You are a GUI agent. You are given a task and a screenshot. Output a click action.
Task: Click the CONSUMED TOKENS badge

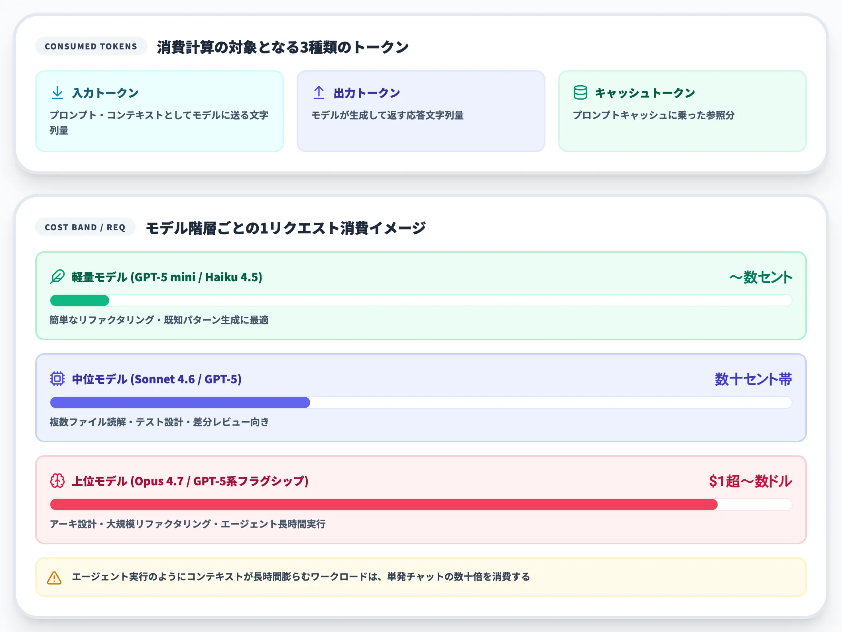coord(91,46)
